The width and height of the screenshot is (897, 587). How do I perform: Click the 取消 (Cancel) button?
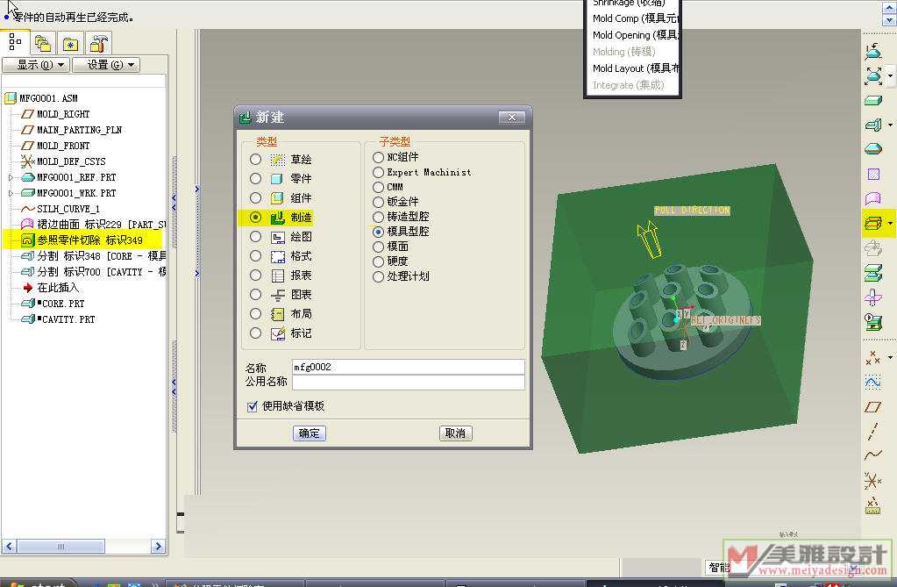[455, 433]
